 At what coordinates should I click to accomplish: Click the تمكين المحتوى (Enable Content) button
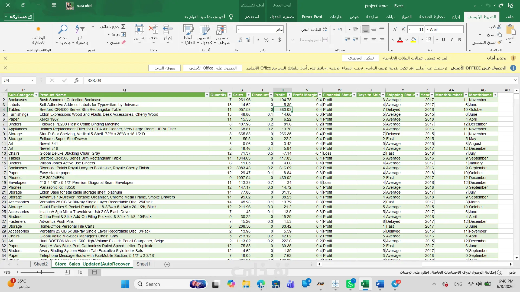[361, 58]
